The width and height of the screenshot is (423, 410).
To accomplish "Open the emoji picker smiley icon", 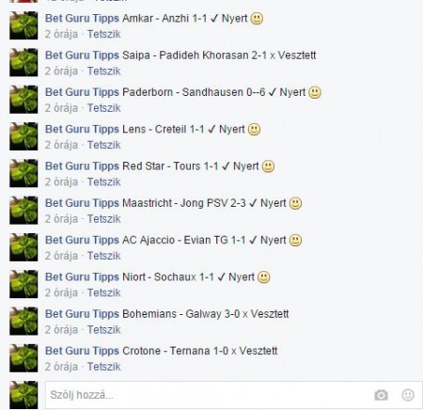I will click(408, 395).
